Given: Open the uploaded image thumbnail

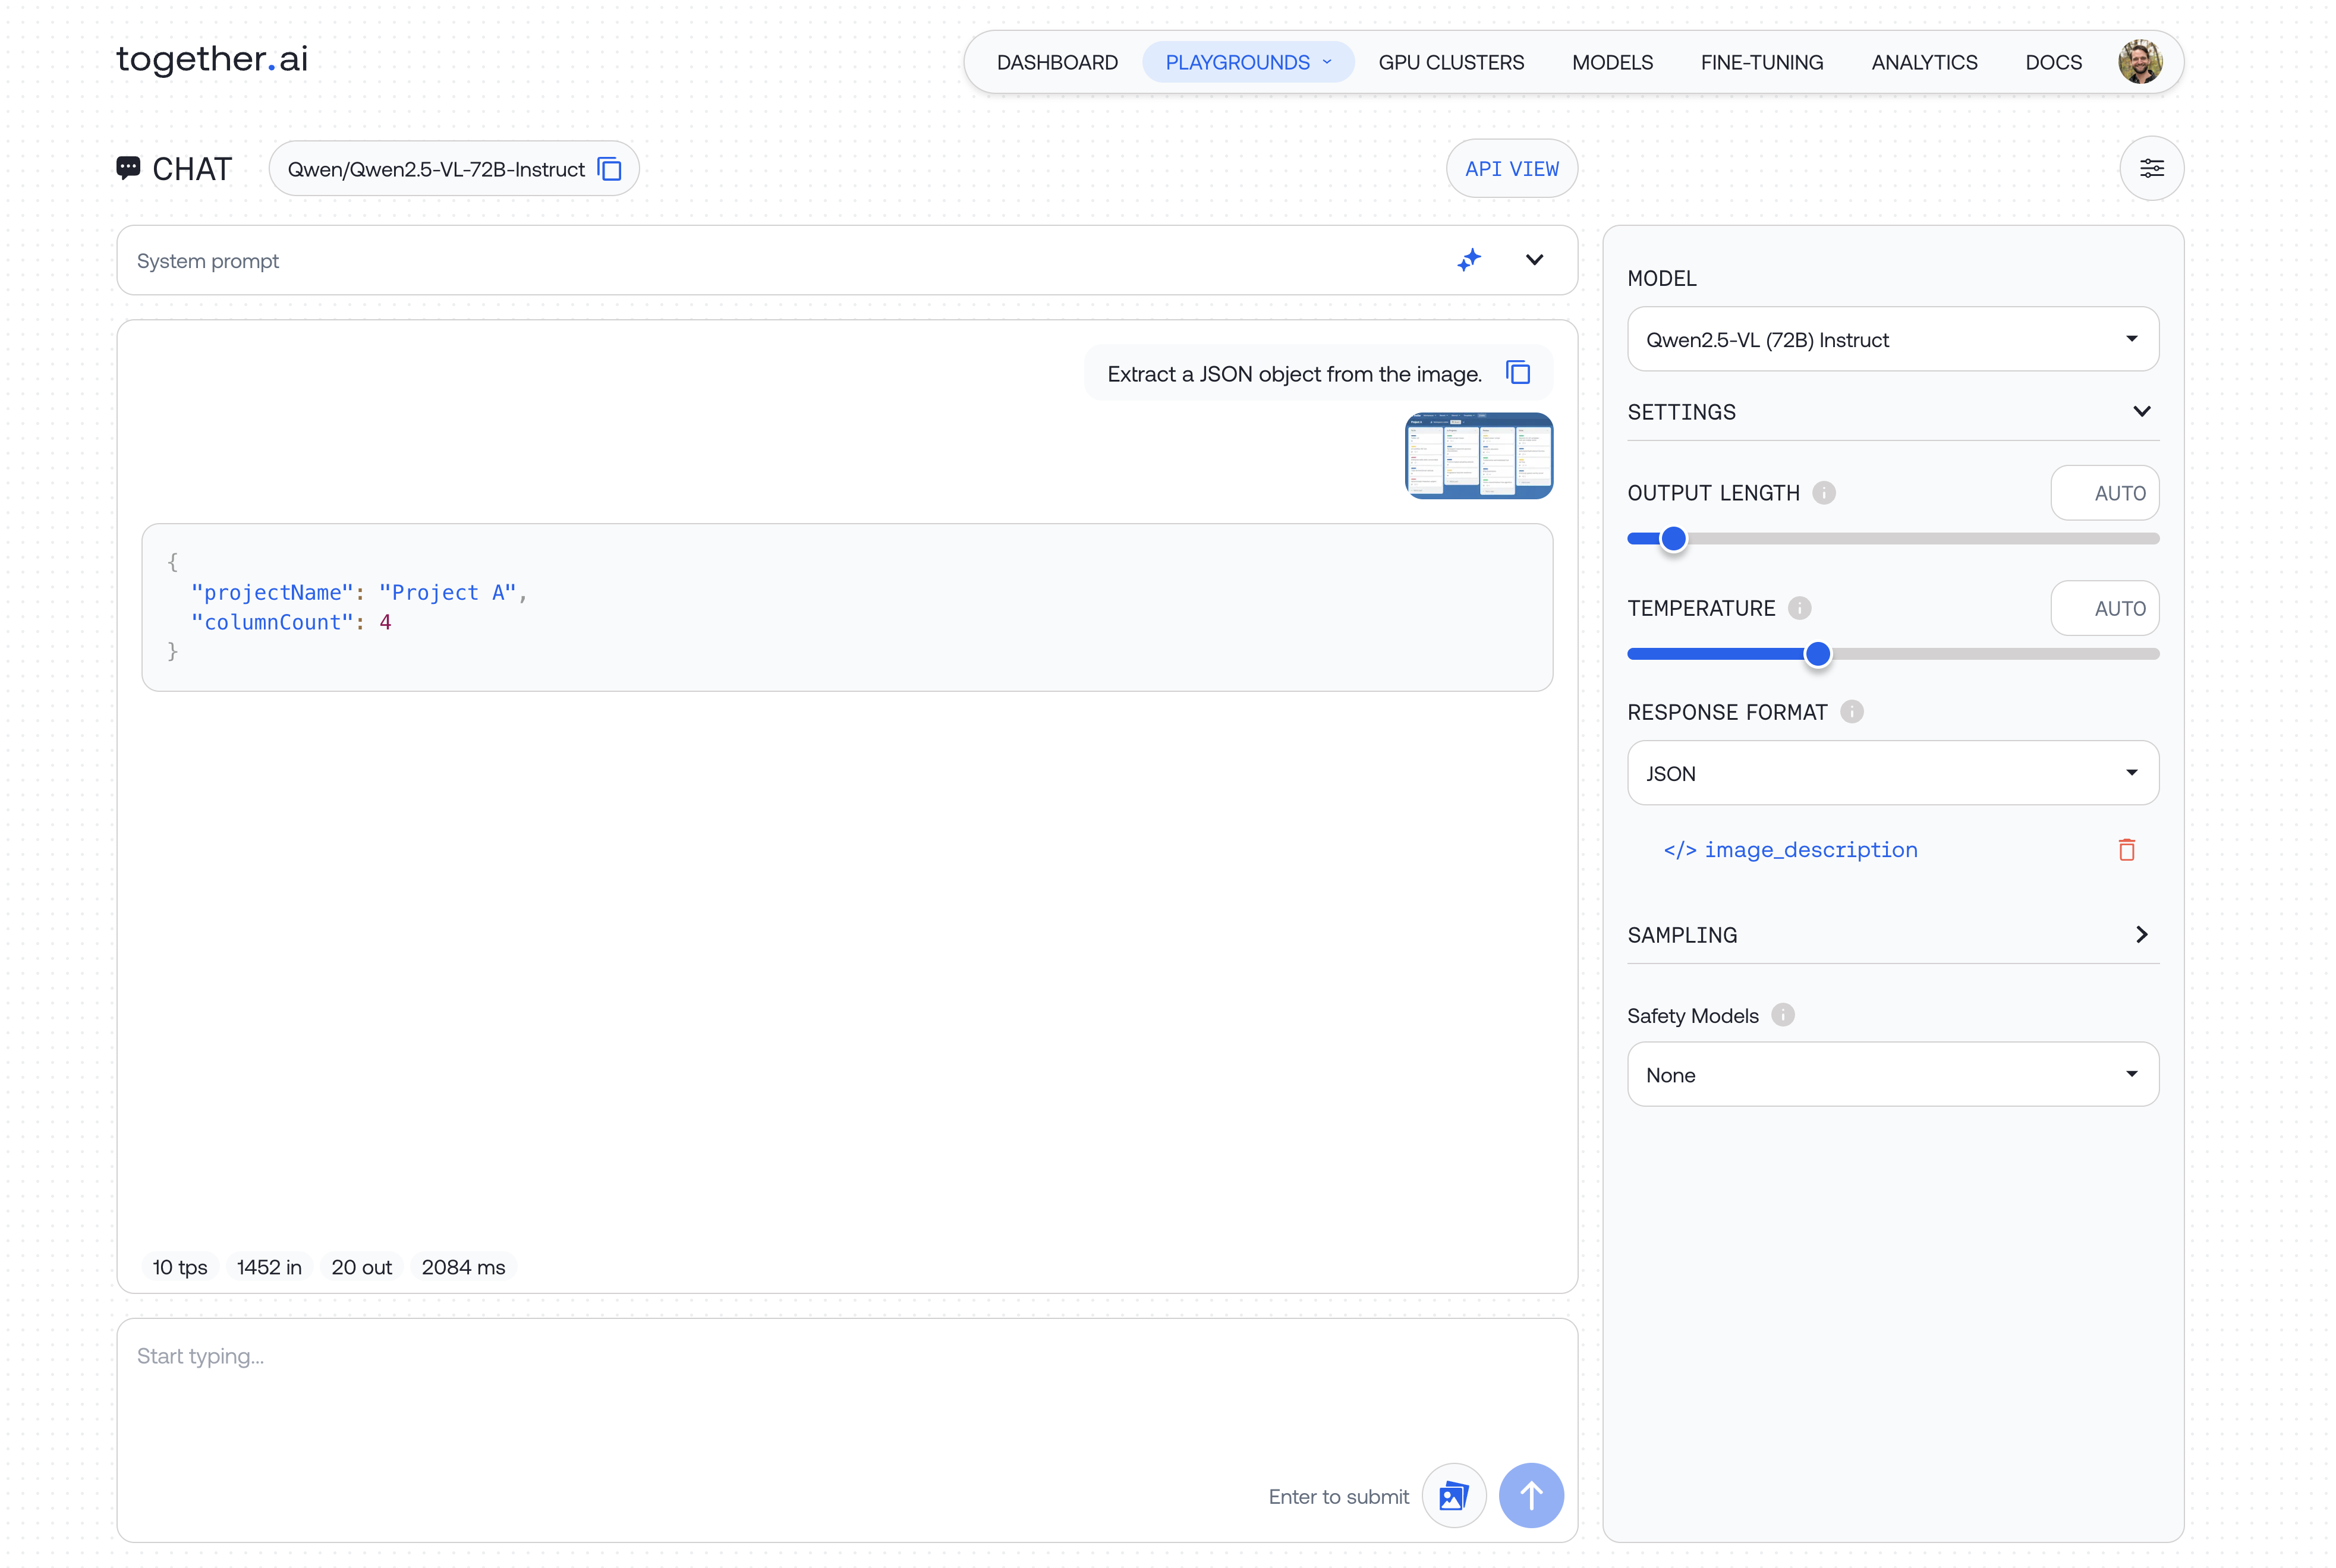Looking at the screenshot, I should tap(1478, 456).
